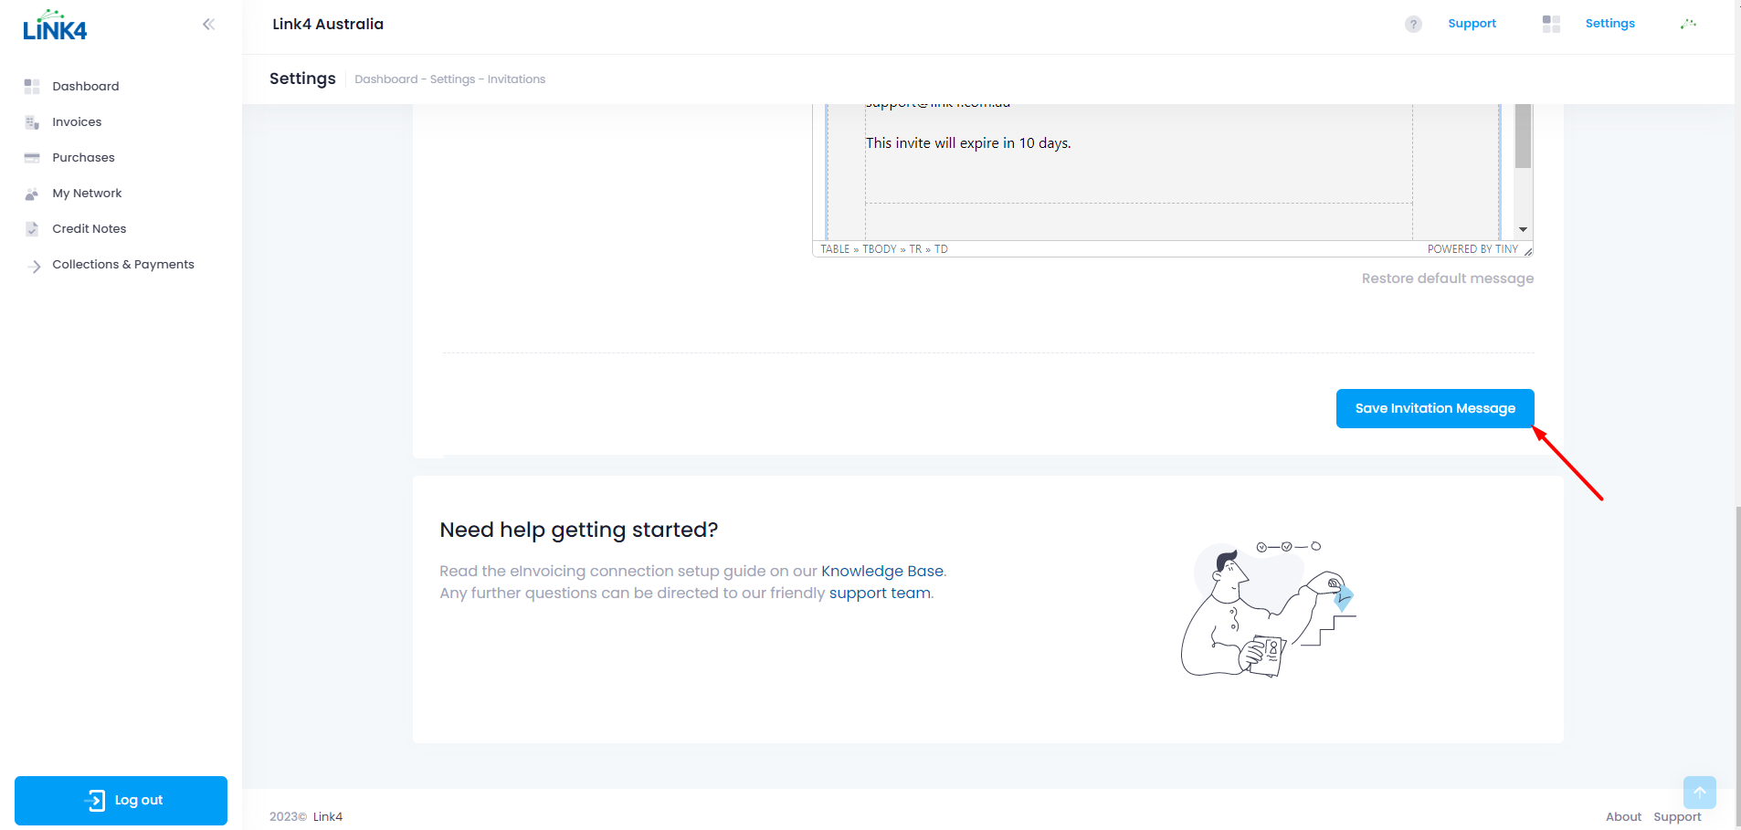The width and height of the screenshot is (1741, 830).
Task: Click the Dashboard sidebar icon
Action: [x=32, y=86]
